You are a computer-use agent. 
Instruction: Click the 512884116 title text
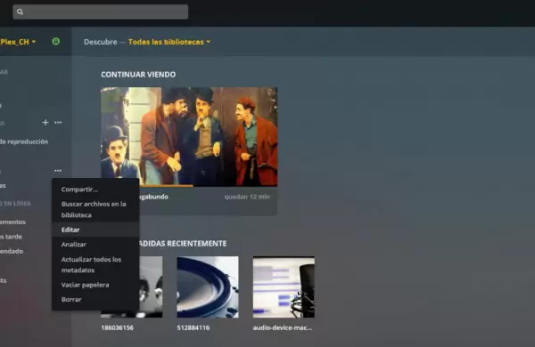(x=193, y=327)
